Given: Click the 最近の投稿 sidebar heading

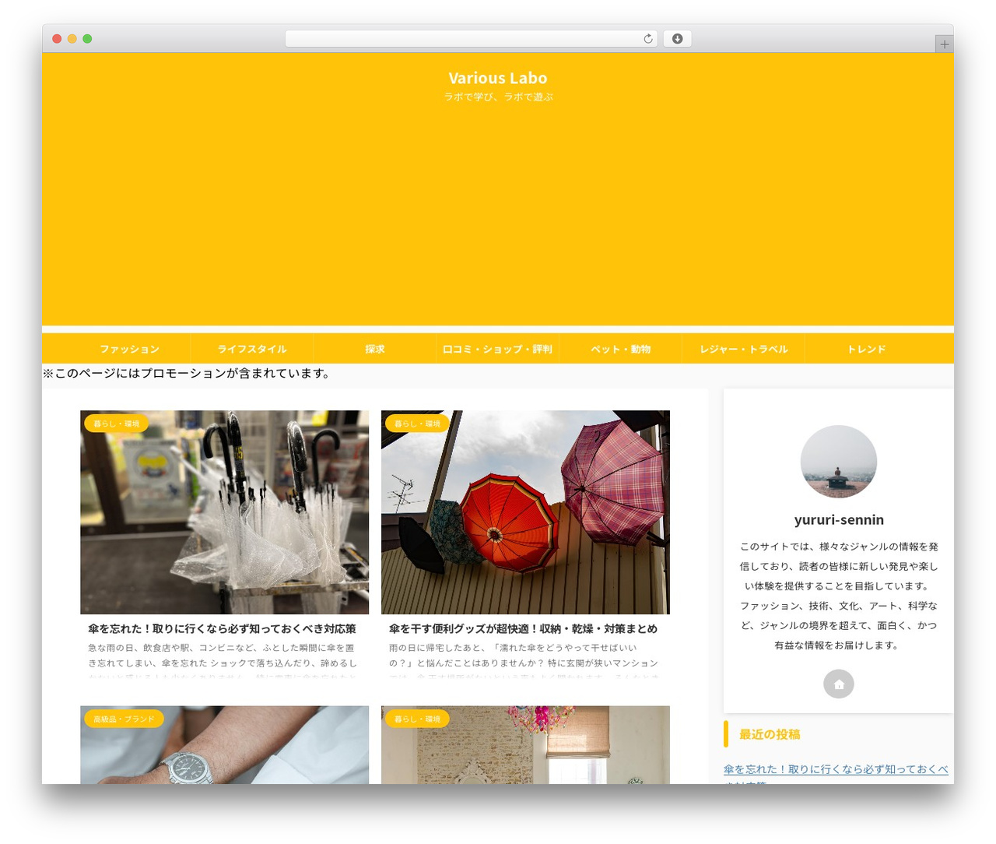Looking at the screenshot, I should point(770,734).
